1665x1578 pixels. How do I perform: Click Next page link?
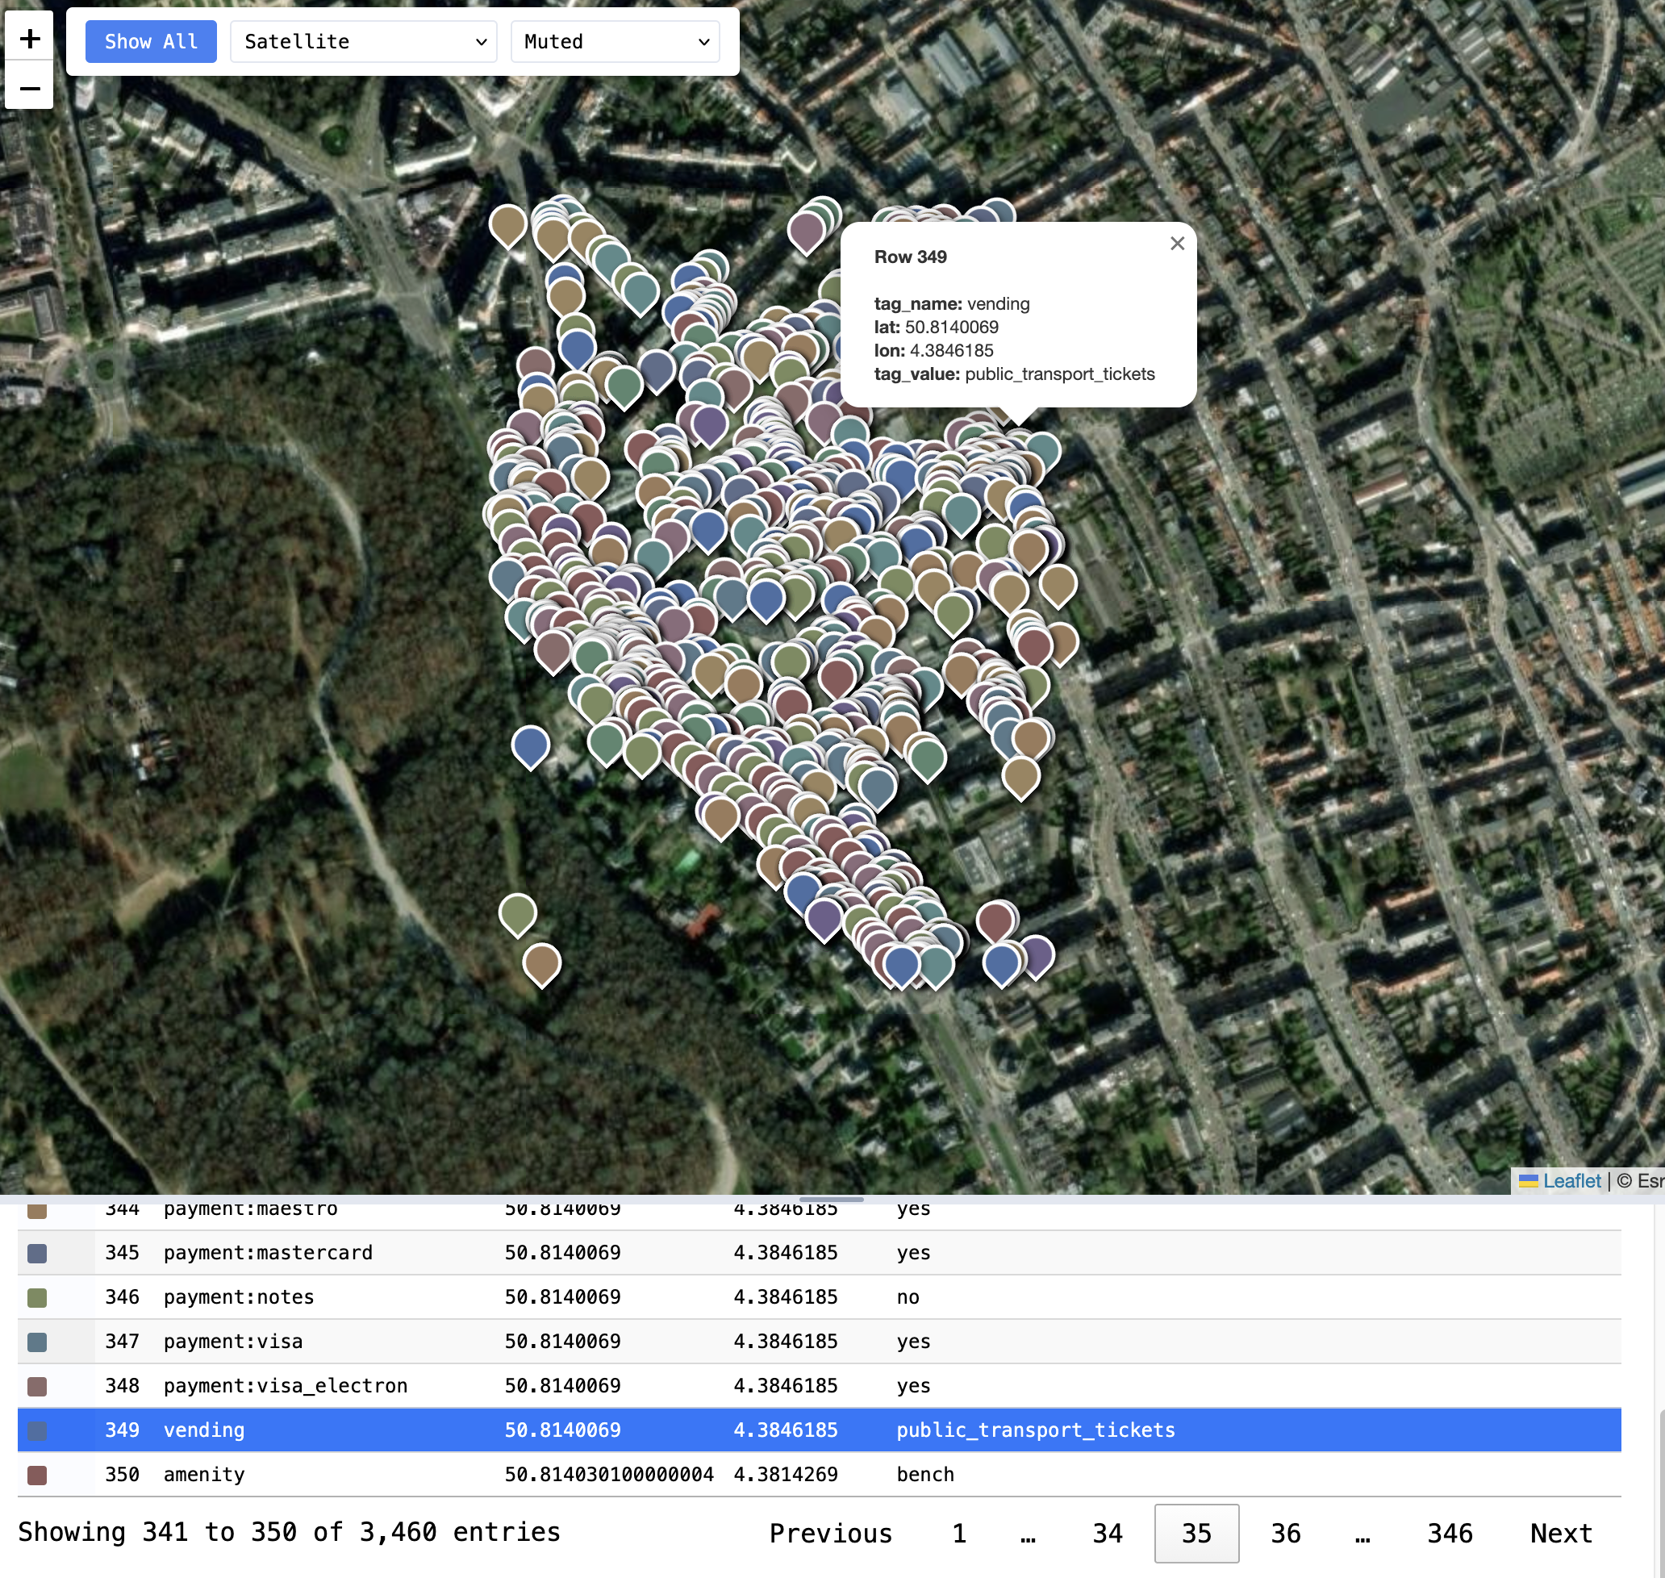click(x=1560, y=1533)
